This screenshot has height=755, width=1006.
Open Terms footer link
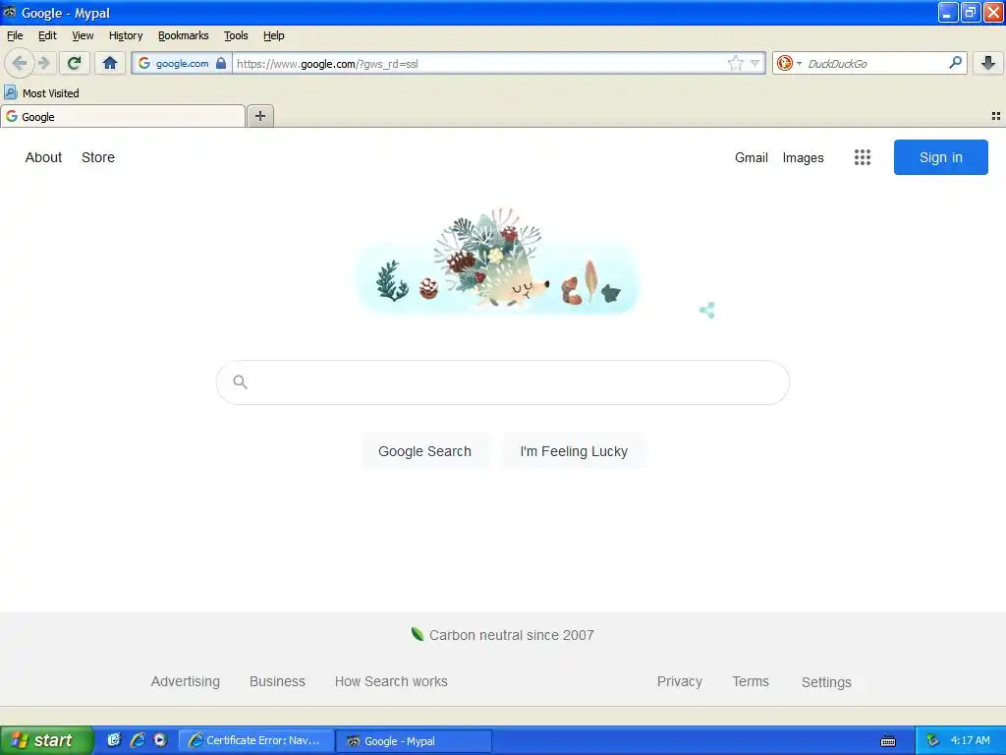coord(751,681)
